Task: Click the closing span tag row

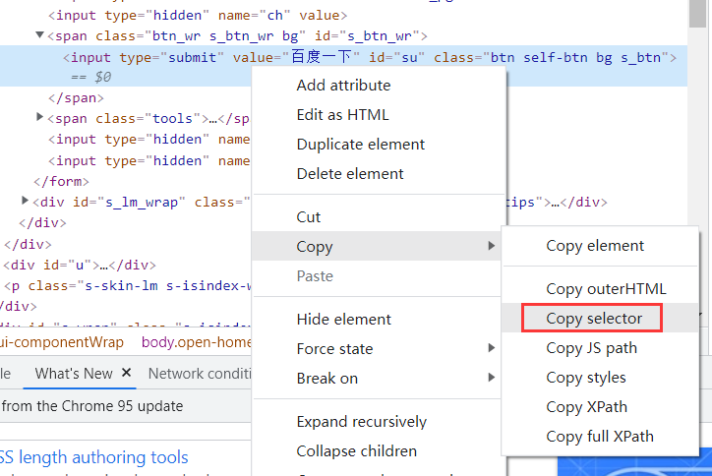Action: (77, 98)
